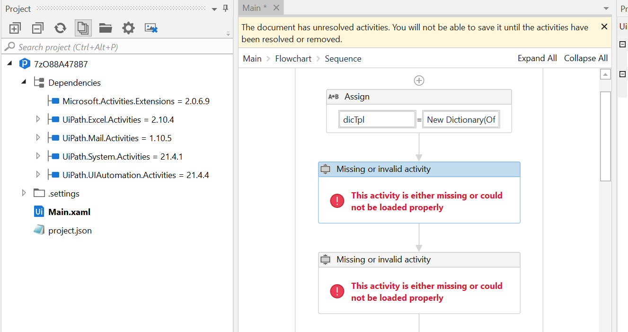The width and height of the screenshot is (628, 332).
Task: Select the project.json file
Action: pyautogui.click(x=70, y=231)
